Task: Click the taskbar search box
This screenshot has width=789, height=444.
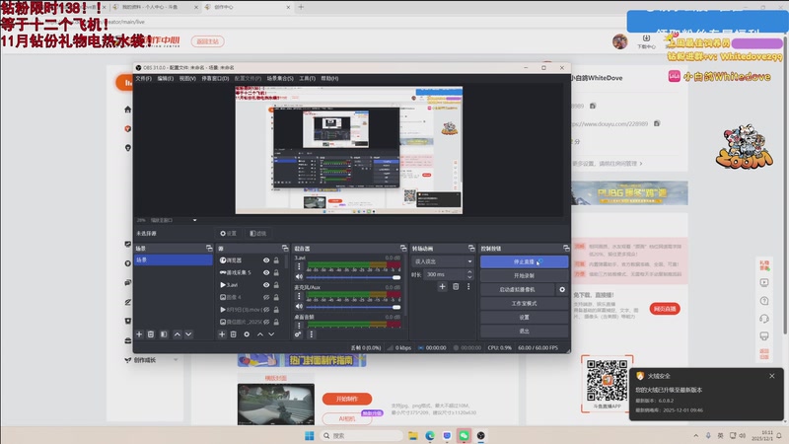Action: pyautogui.click(x=361, y=435)
